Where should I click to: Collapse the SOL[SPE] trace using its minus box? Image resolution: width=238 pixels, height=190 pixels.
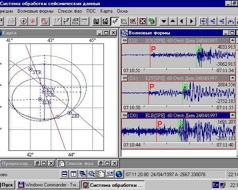coord(125,41)
